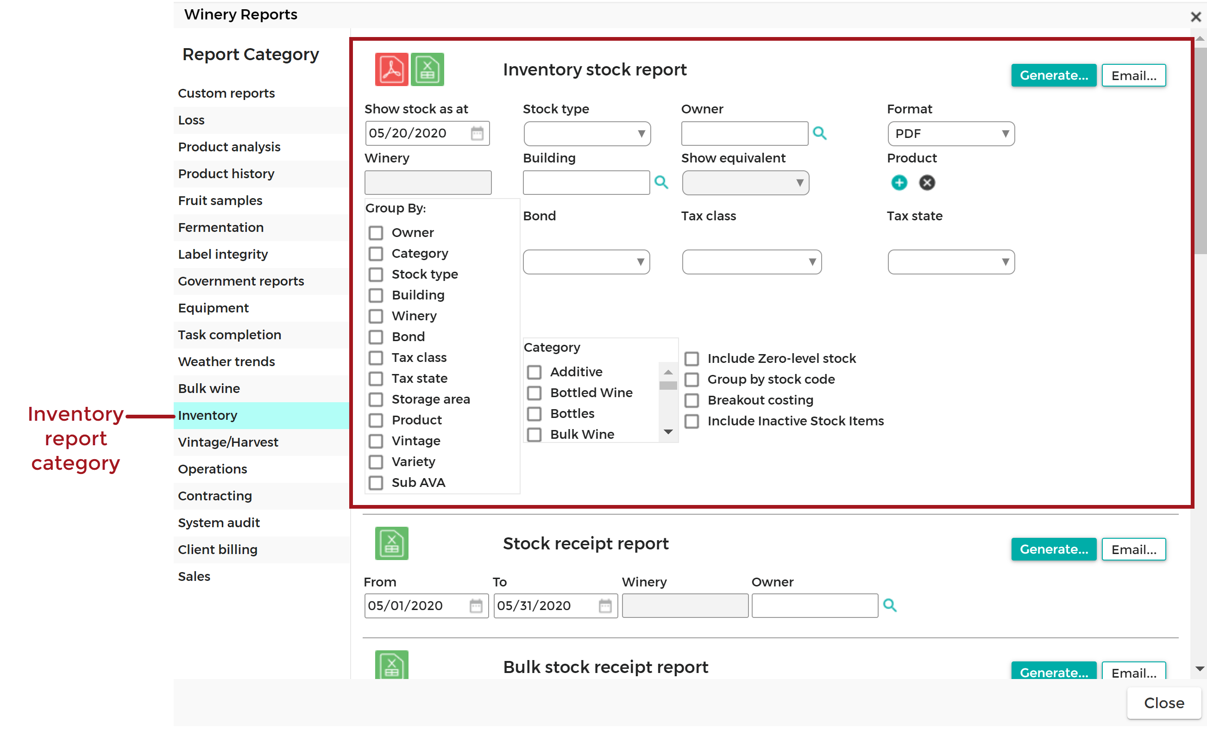Viewport: 1207px width, 729px height.
Task: Check Group By Building
Action: (x=376, y=295)
